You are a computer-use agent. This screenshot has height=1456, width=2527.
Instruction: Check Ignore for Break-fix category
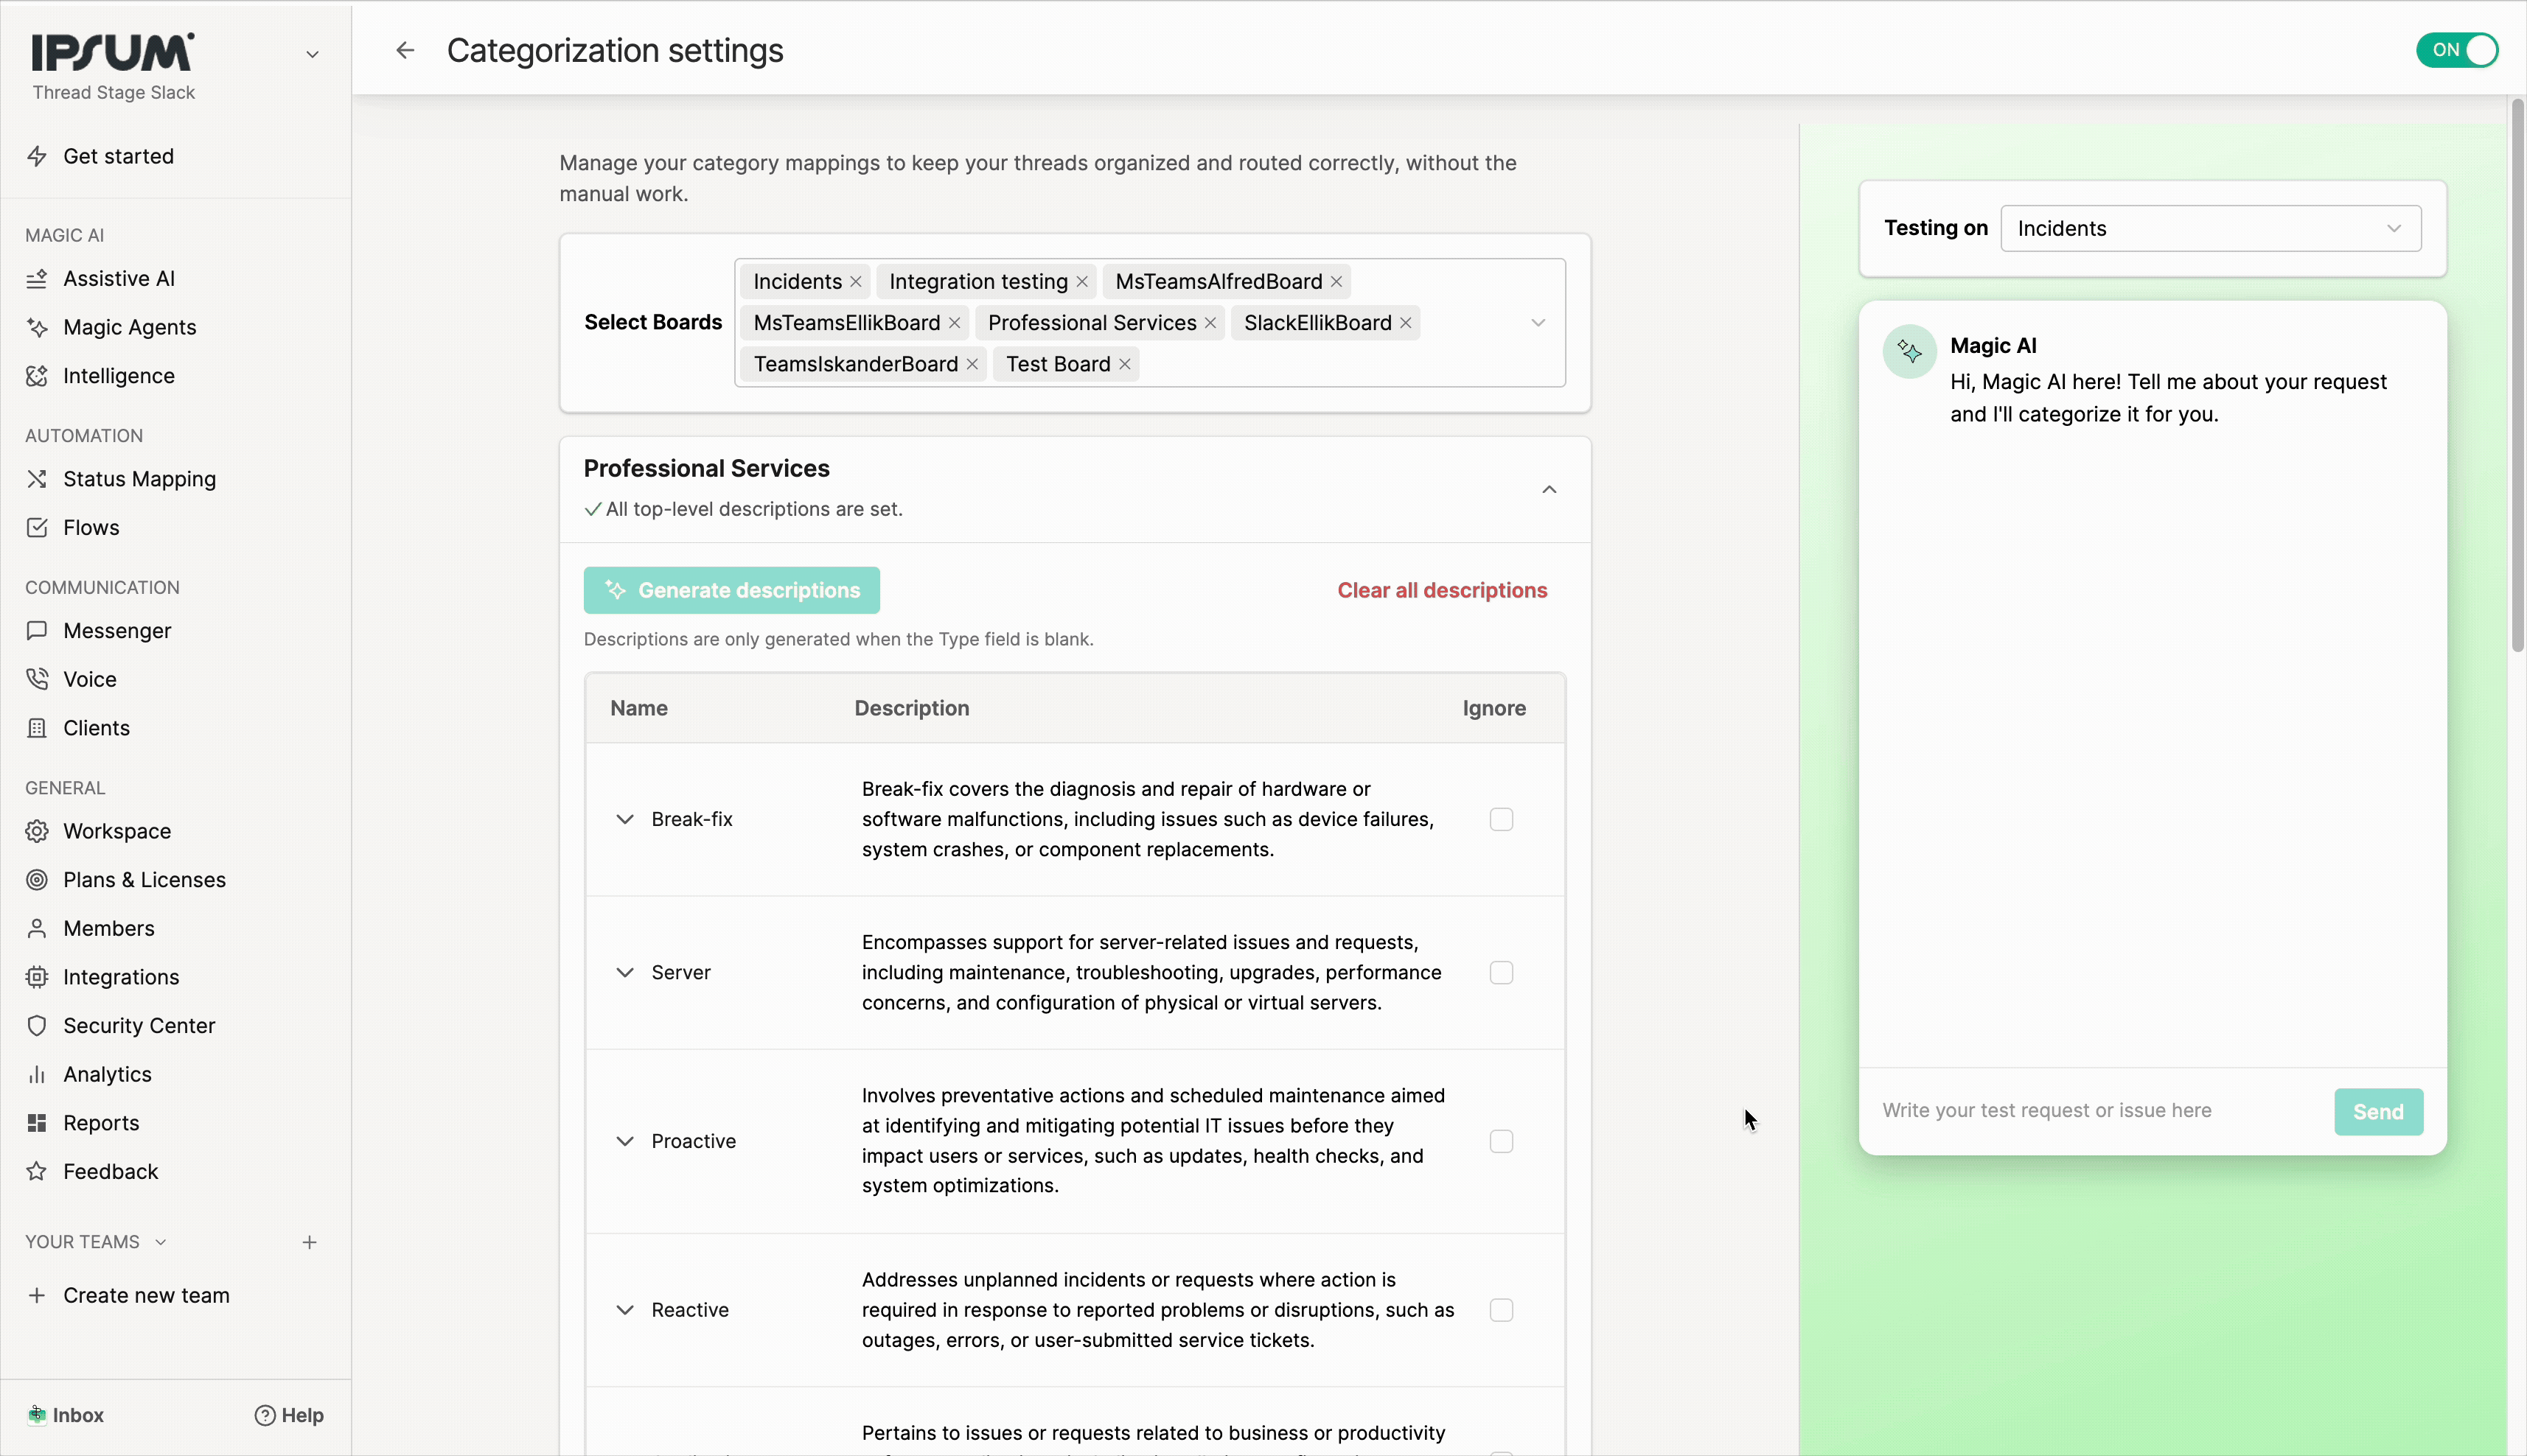tap(1501, 819)
